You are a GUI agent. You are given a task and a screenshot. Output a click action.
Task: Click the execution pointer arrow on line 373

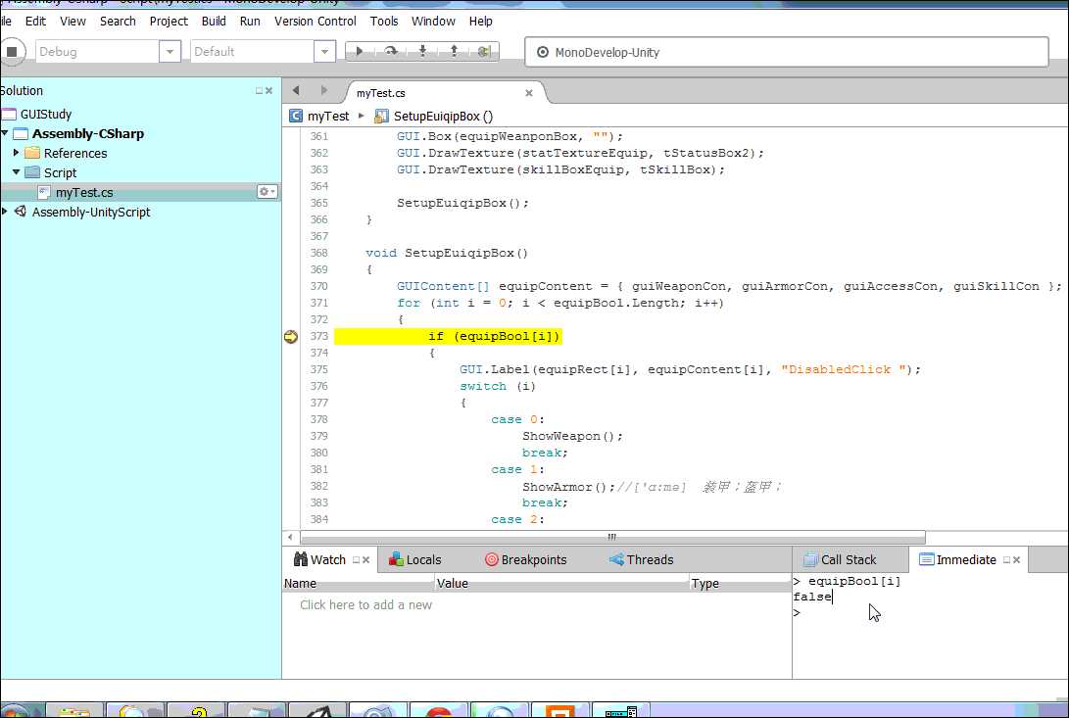point(291,336)
